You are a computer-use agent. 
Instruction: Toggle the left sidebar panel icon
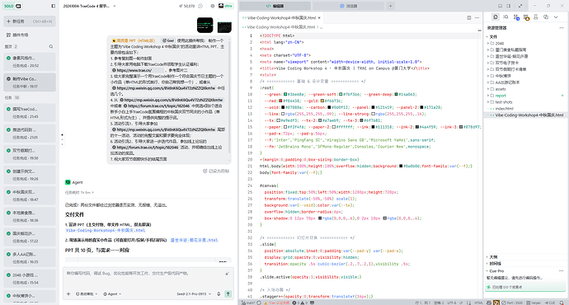pos(54,6)
